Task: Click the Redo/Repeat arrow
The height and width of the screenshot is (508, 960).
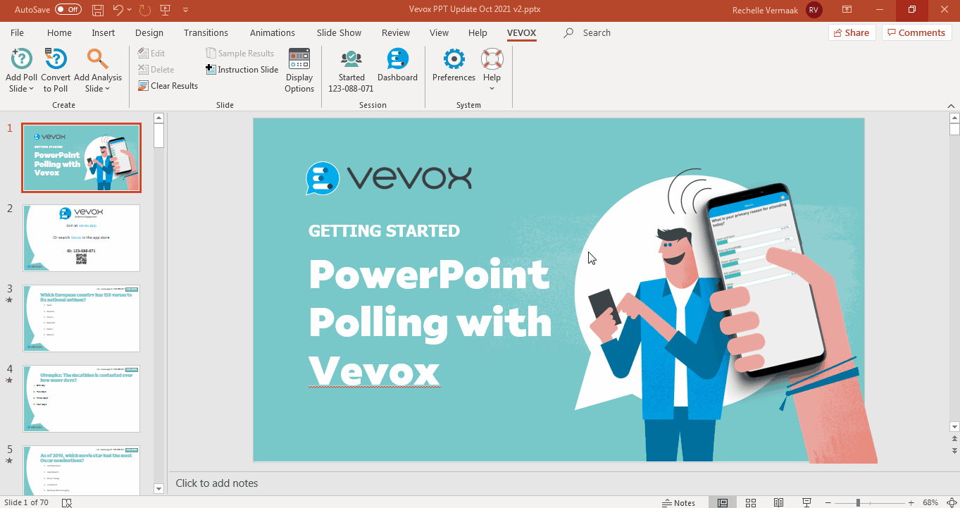Action: point(144,10)
